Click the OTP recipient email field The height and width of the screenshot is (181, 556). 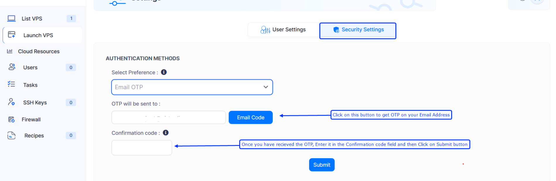point(168,117)
